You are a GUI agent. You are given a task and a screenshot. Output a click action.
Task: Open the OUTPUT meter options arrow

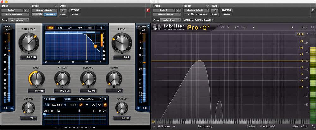(148, 26)
